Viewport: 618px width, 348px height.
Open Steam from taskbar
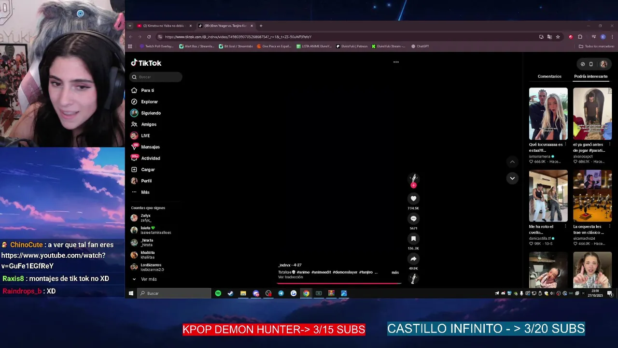point(230,293)
